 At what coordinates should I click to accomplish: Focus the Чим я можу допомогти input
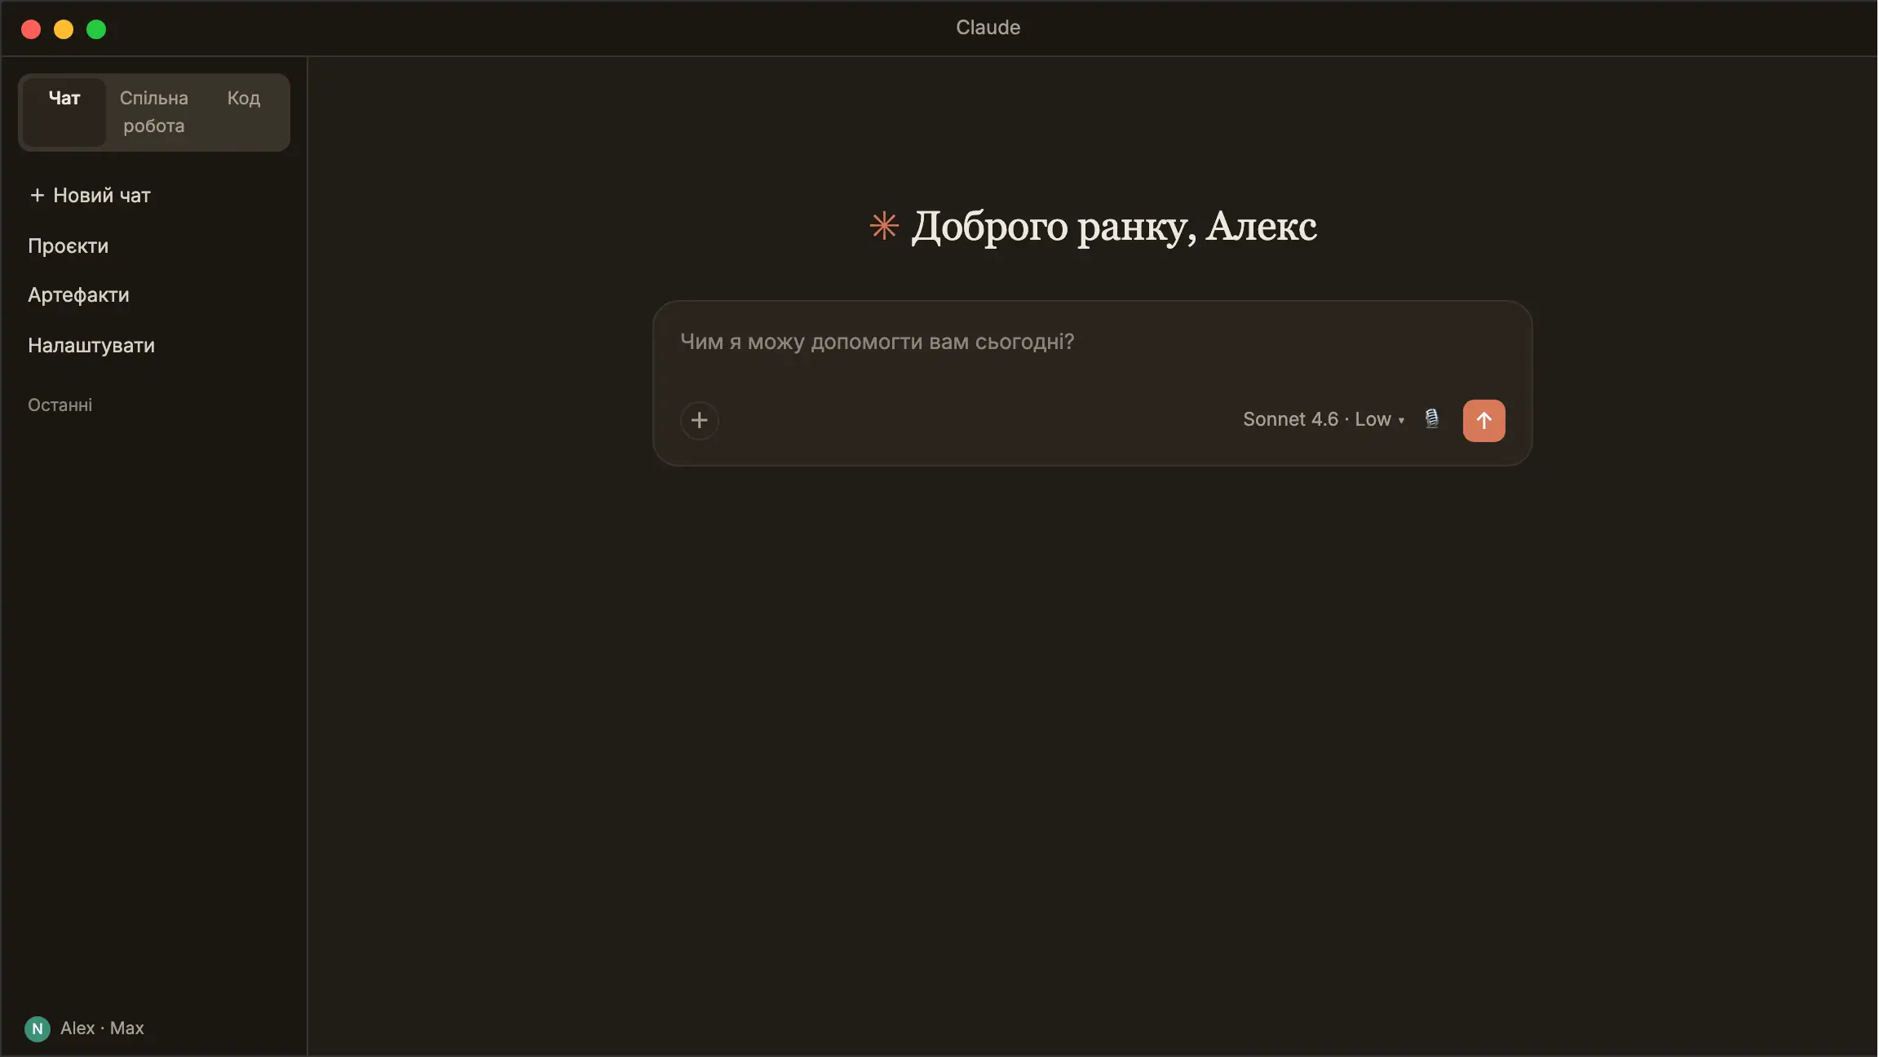(1091, 343)
